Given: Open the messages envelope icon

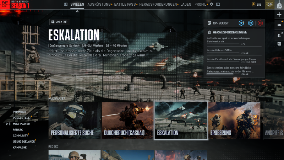Looking at the screenshot, I should click(279, 25).
